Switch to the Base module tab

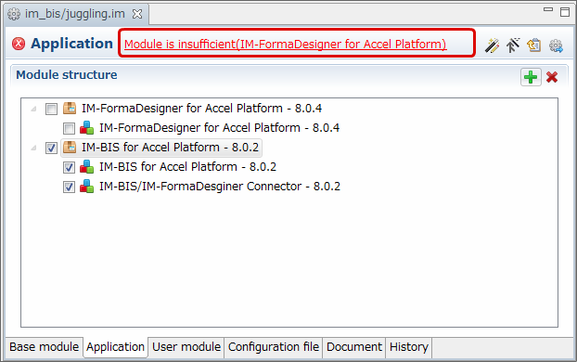45,347
